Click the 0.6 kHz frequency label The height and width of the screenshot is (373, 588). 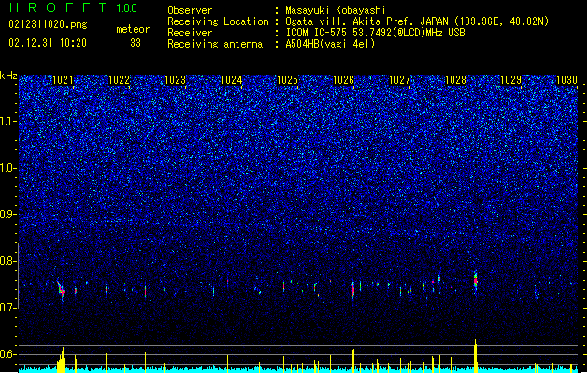8,354
